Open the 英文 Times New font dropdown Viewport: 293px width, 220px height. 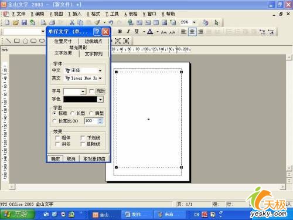(100, 79)
